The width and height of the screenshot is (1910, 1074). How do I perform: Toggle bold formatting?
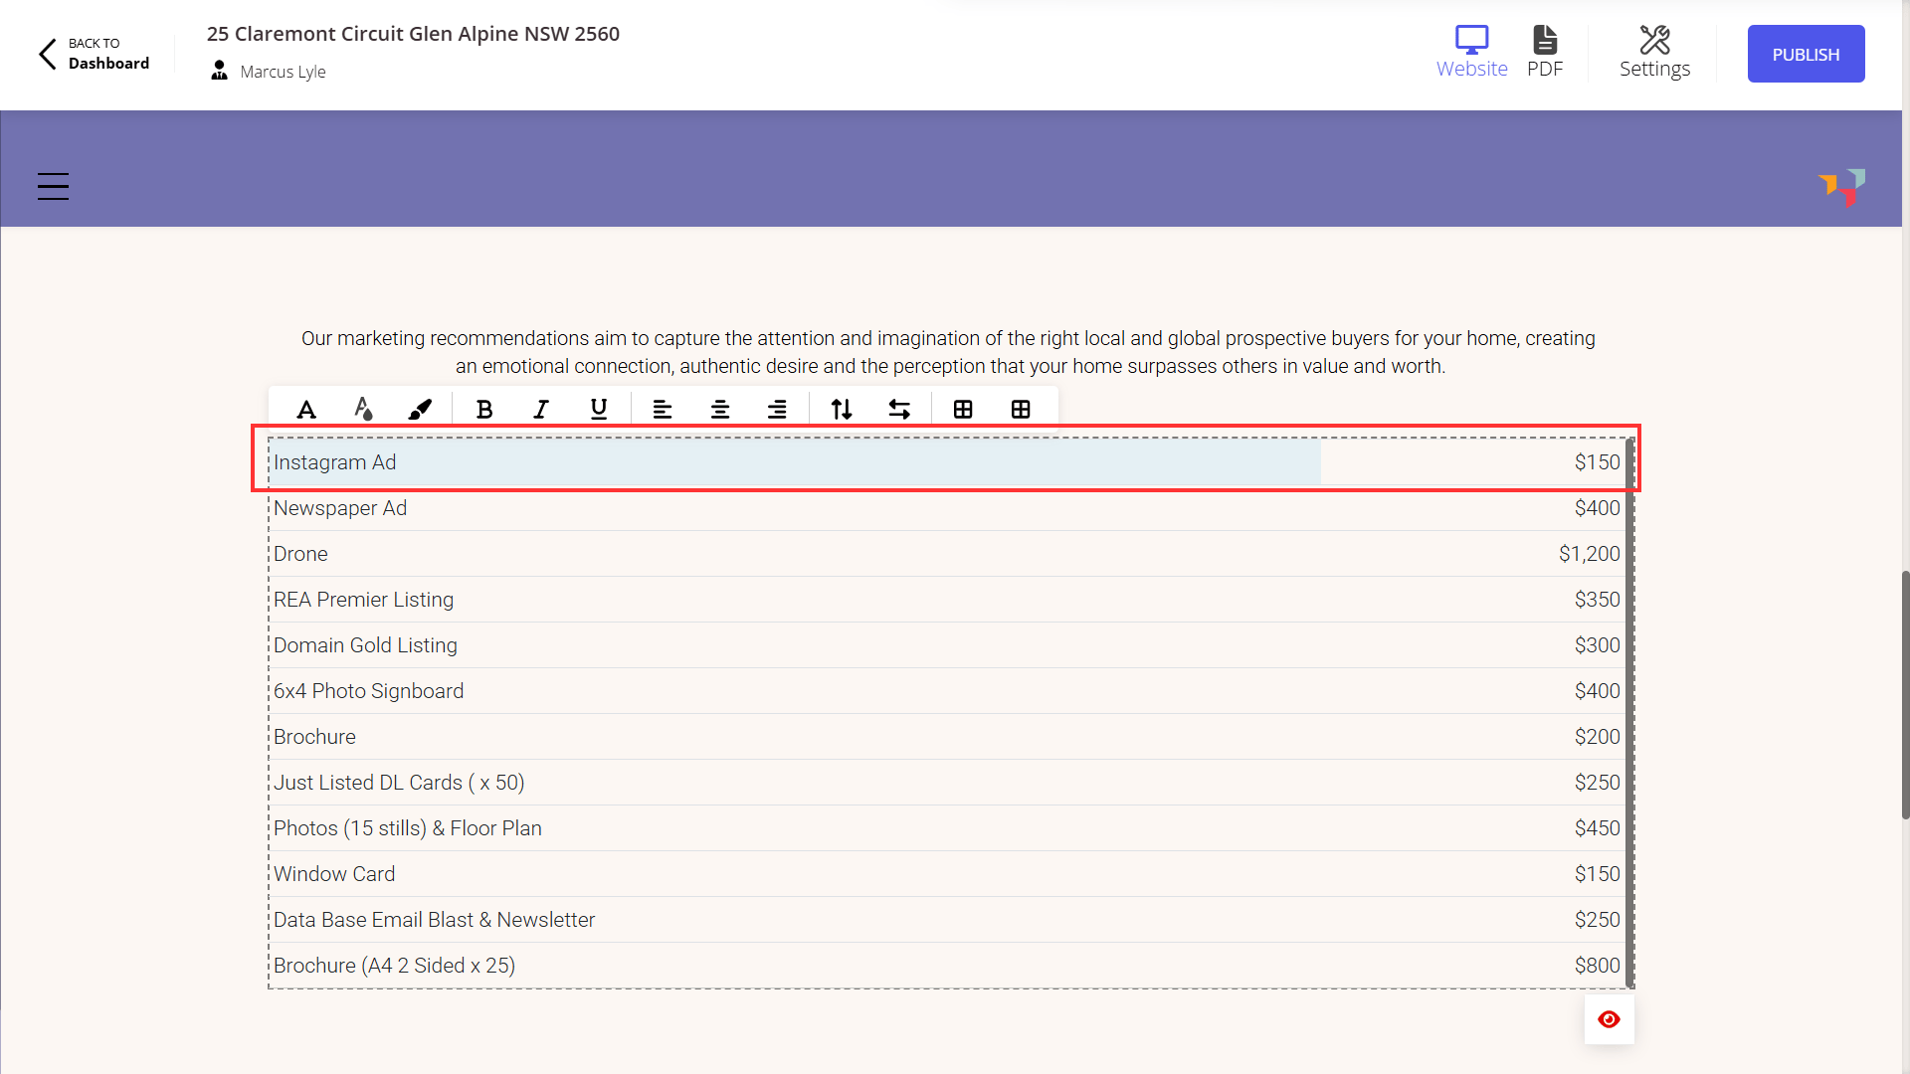pyautogui.click(x=484, y=409)
